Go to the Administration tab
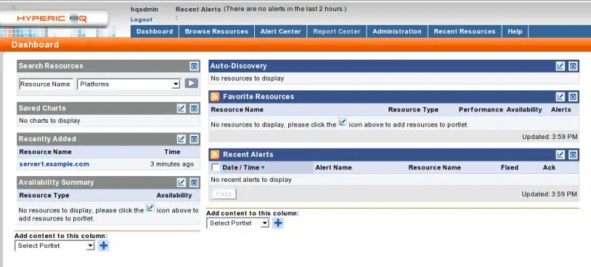 397,32
